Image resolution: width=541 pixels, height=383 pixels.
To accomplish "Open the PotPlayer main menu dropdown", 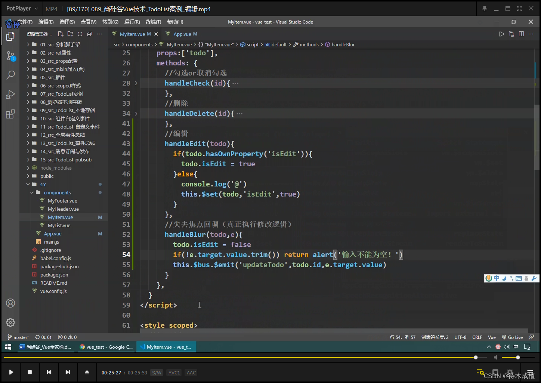I will pos(22,9).
